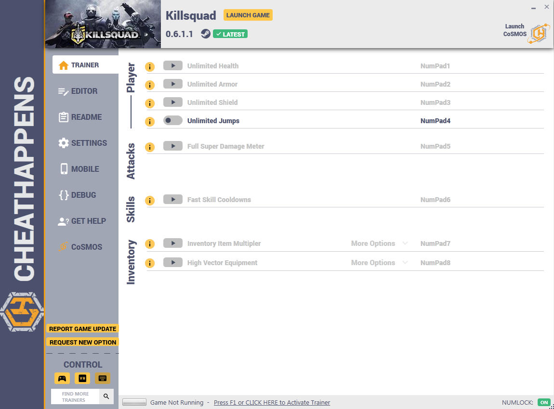Viewport: 554px width, 409px height.
Task: Click REPORT GAME UPDATE button
Action: pos(83,329)
